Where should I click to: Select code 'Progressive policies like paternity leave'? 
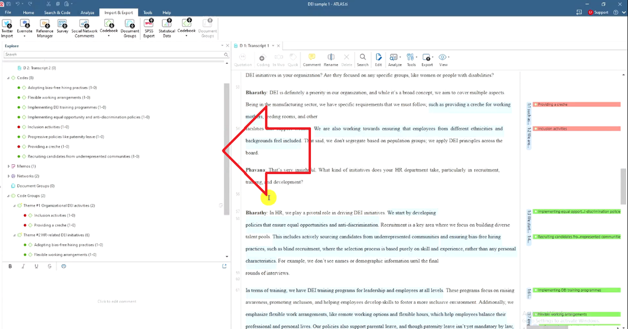(66, 137)
